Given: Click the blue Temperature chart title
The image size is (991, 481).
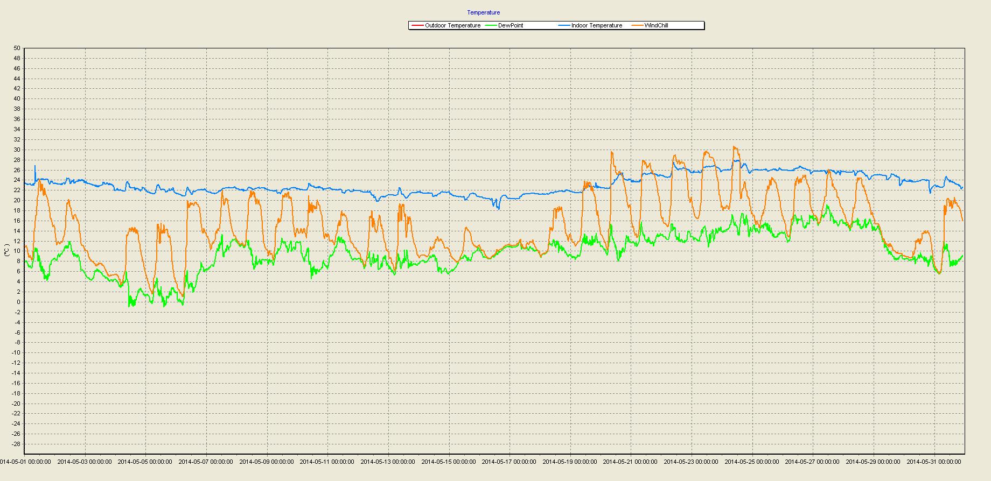Looking at the screenshot, I should point(483,12).
